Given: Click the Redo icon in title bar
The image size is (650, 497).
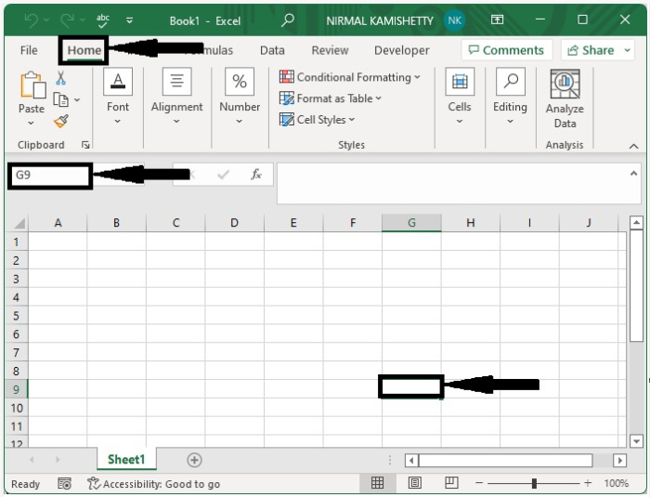Looking at the screenshot, I should 67,20.
